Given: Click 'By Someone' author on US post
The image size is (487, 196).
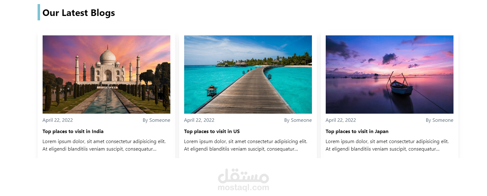Looking at the screenshot, I should 298,120.
